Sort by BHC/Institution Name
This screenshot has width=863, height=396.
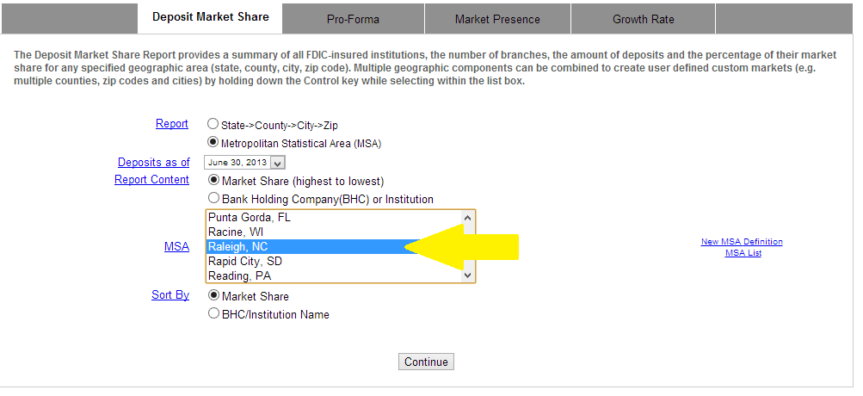point(213,314)
